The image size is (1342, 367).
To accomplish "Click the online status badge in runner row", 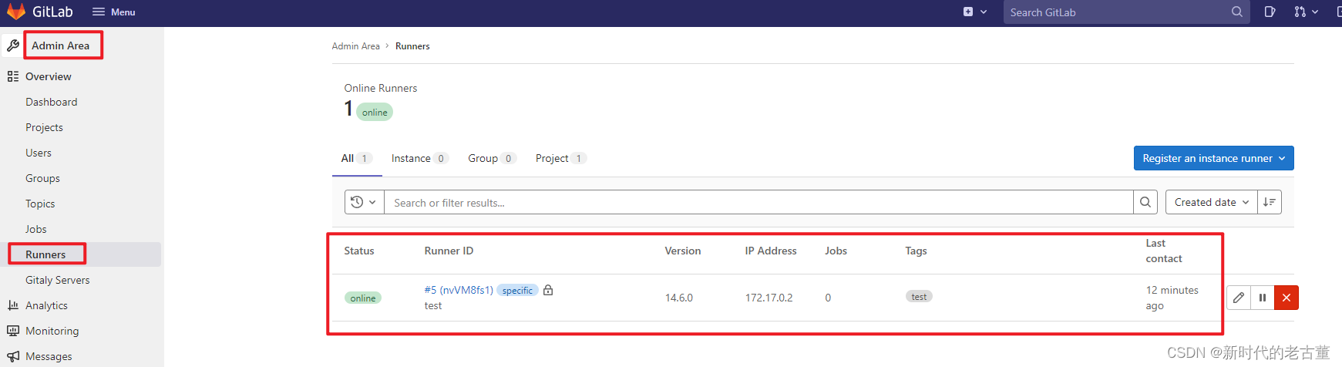I will (363, 298).
